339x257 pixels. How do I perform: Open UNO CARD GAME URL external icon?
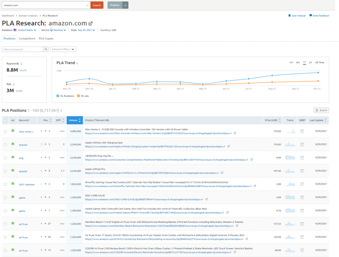(207, 199)
